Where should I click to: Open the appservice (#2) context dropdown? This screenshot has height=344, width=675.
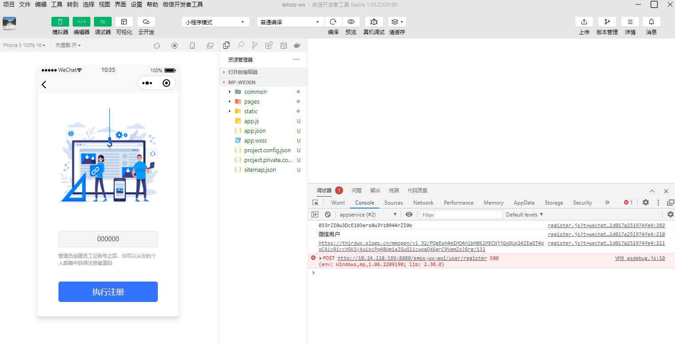click(368, 214)
